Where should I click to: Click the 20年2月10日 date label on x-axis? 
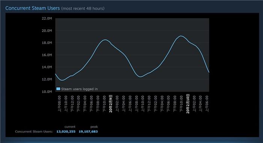pyautogui.click(x=188, y=104)
